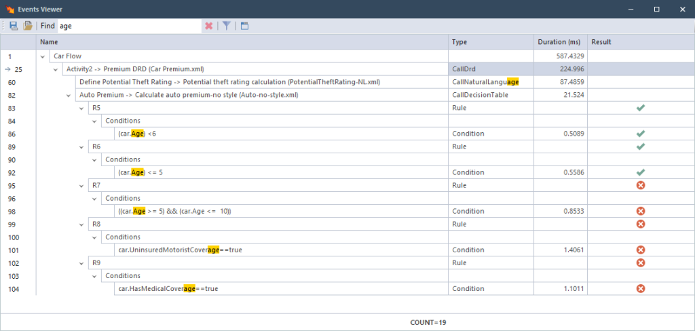Screen dimensions: 695x331
Task: Click the Open events file icon
Action: click(28, 26)
